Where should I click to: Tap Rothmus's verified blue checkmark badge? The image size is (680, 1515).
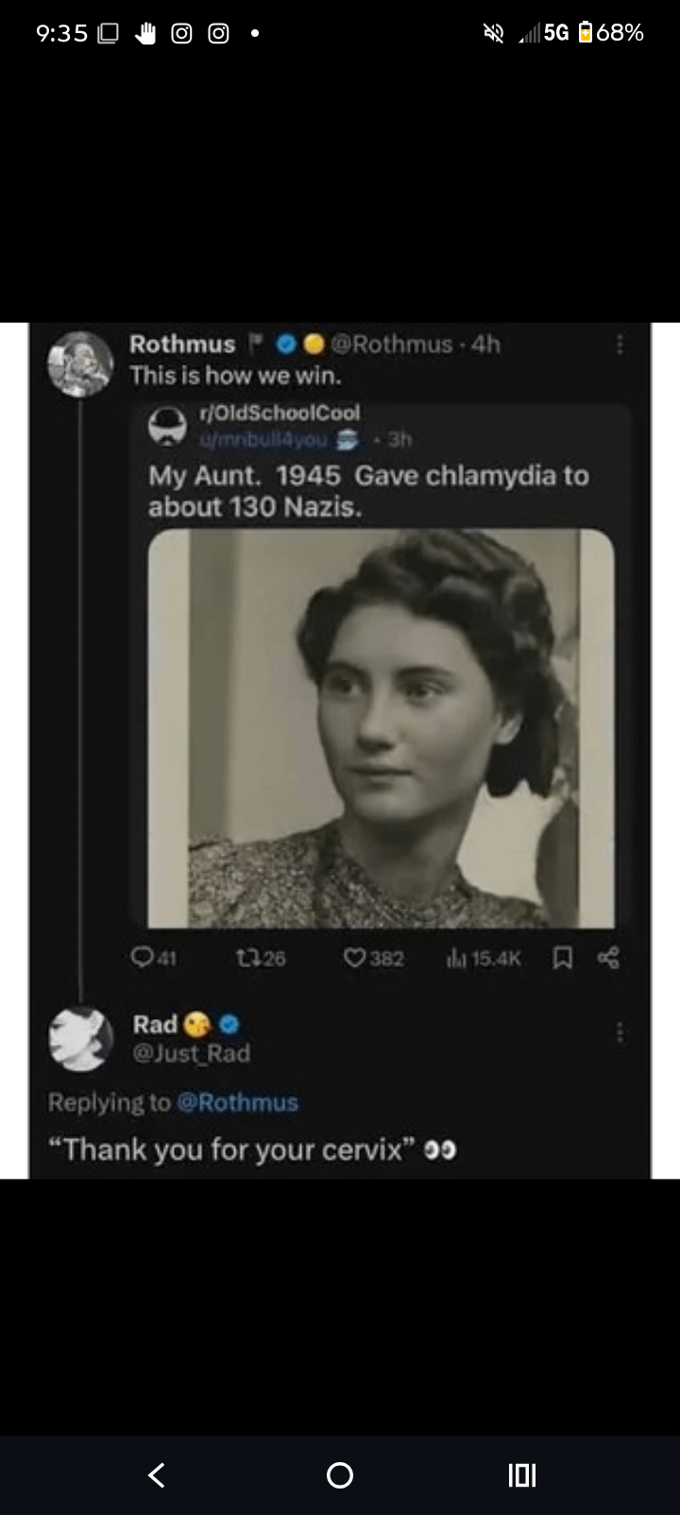point(285,345)
